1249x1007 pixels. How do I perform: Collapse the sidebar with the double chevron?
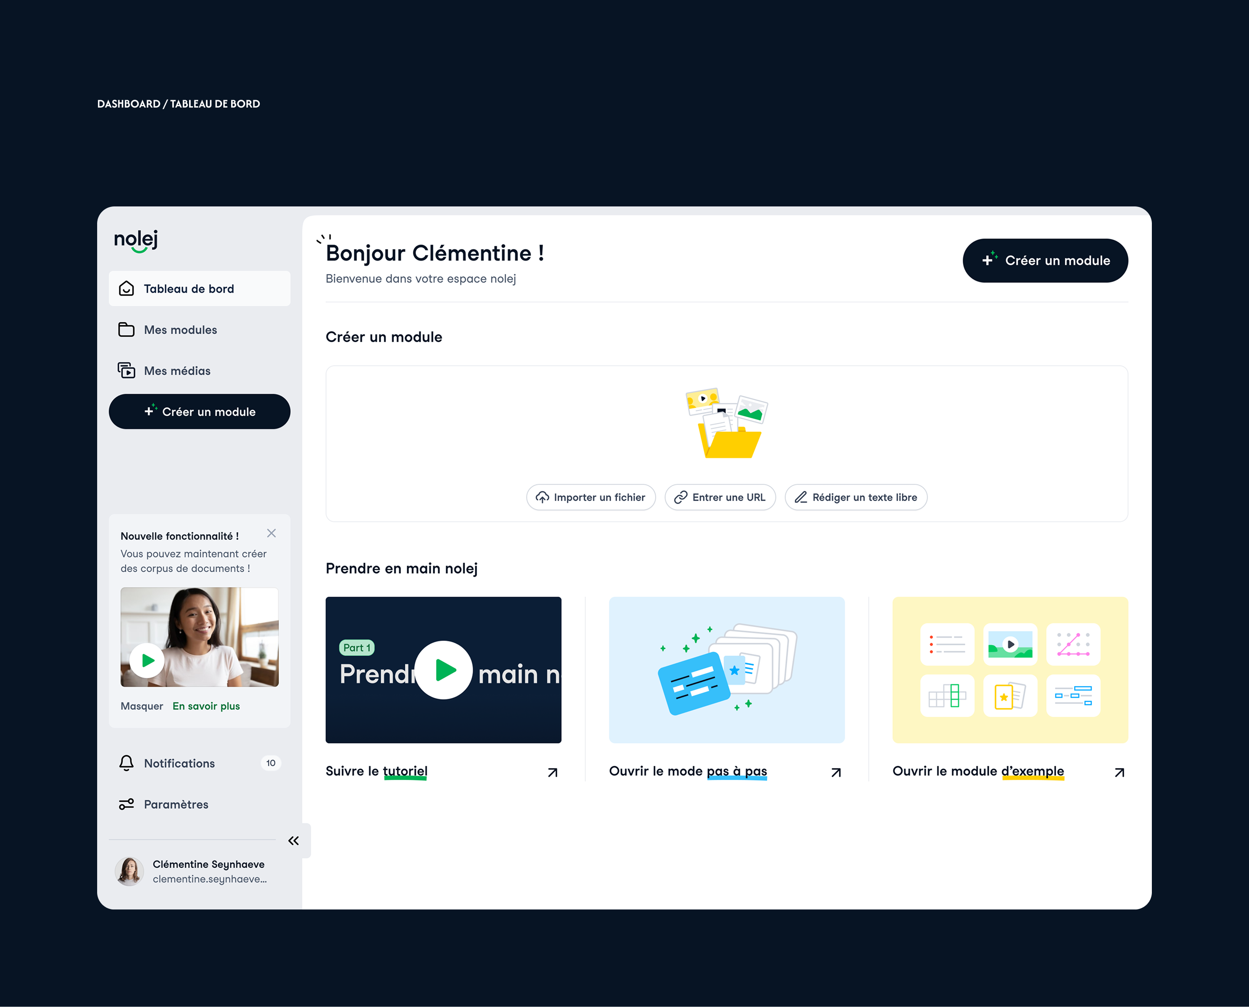(294, 840)
